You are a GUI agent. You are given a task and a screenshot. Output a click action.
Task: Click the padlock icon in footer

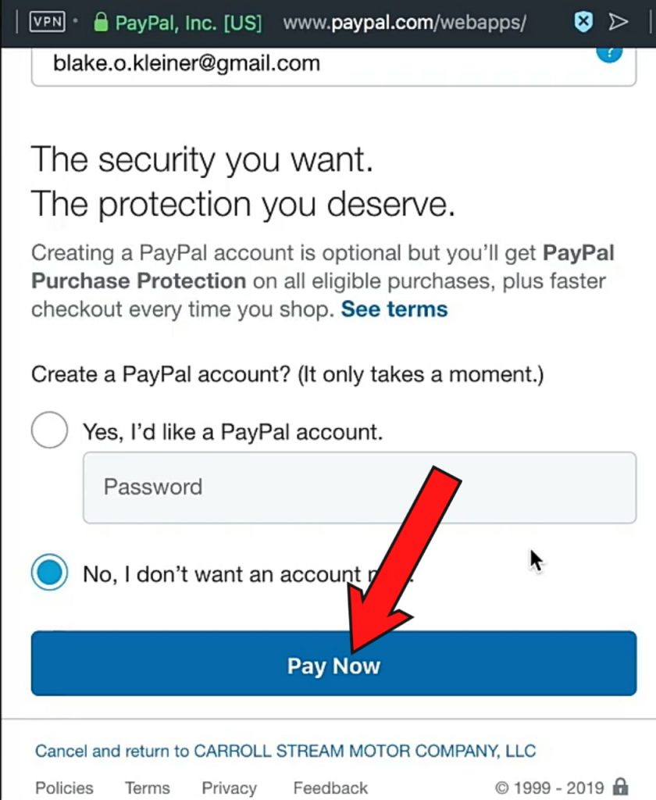(621, 786)
